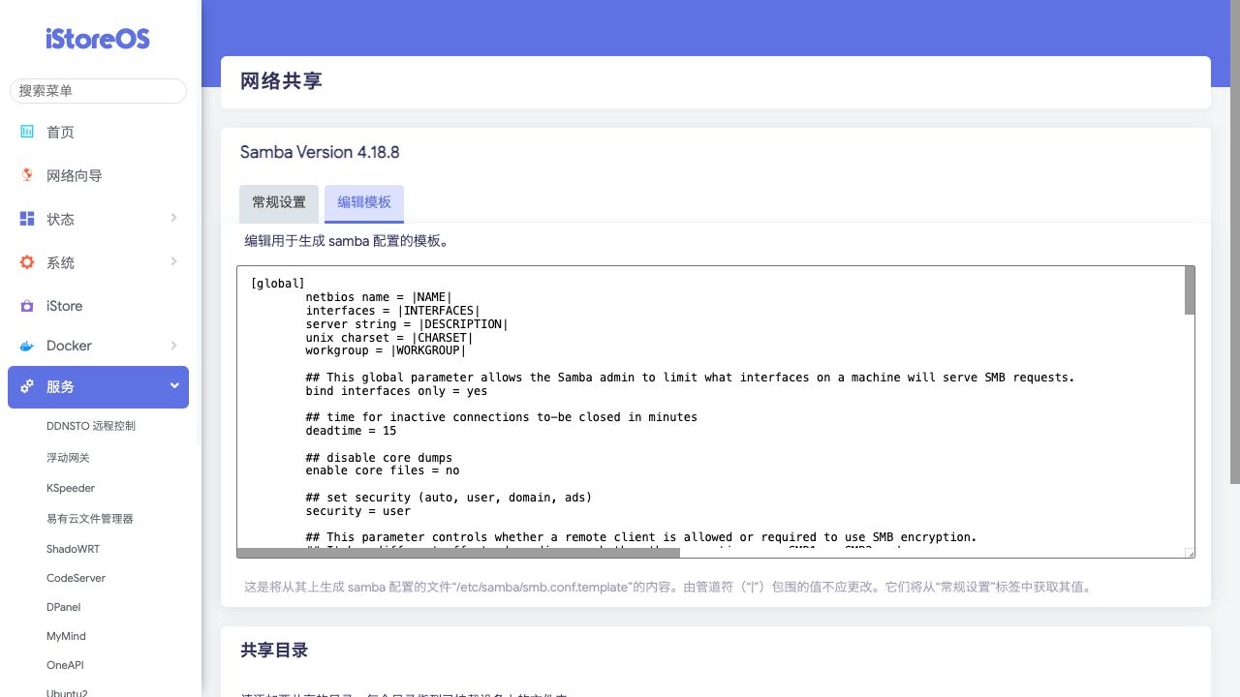
Task: Go to DDNSTO 远程控制 service
Action: pyautogui.click(x=91, y=426)
